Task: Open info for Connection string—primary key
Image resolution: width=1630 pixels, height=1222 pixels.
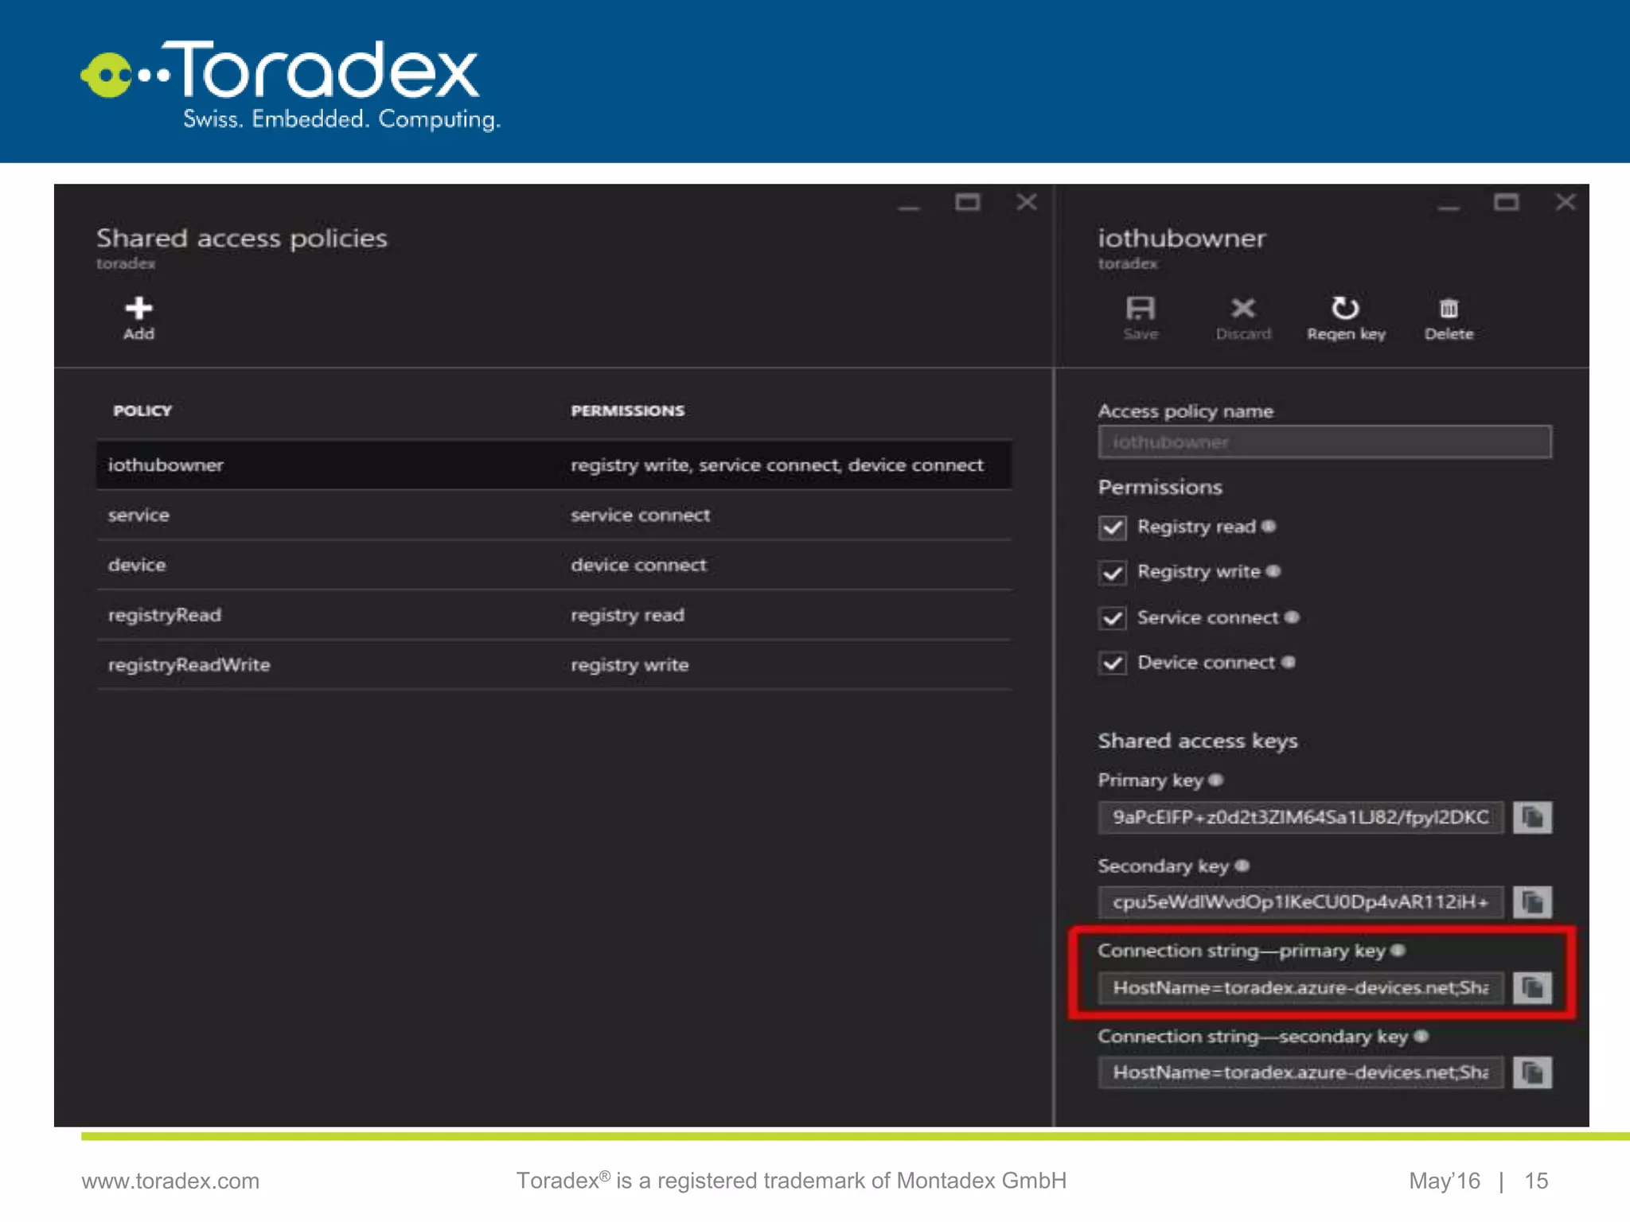Action: pos(1398,950)
